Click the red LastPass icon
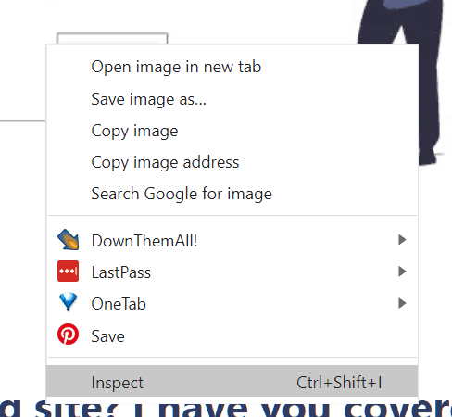The image size is (452, 417). tap(68, 272)
